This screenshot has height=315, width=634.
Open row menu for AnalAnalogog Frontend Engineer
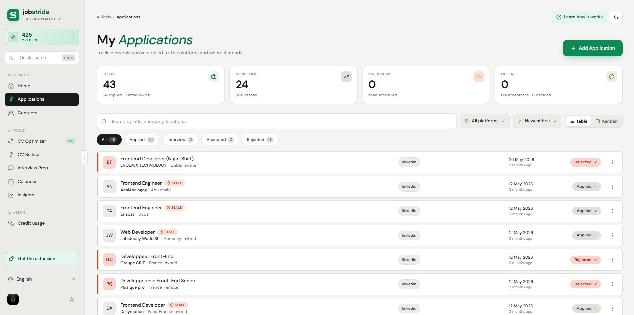pos(612,187)
